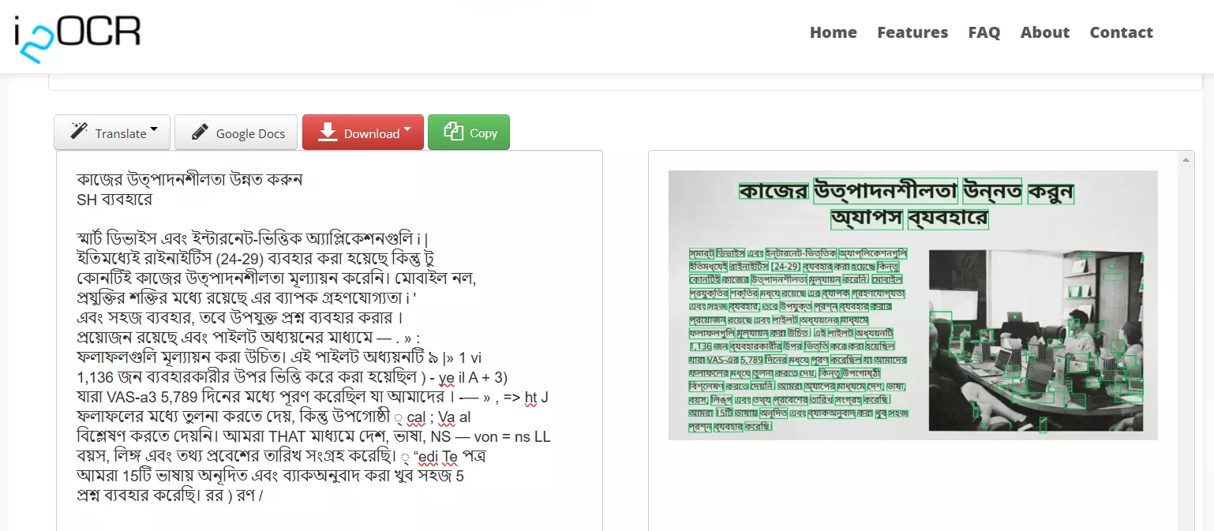Click the download arrow icon on Download button
The width and height of the screenshot is (1214, 531).
[x=328, y=133]
